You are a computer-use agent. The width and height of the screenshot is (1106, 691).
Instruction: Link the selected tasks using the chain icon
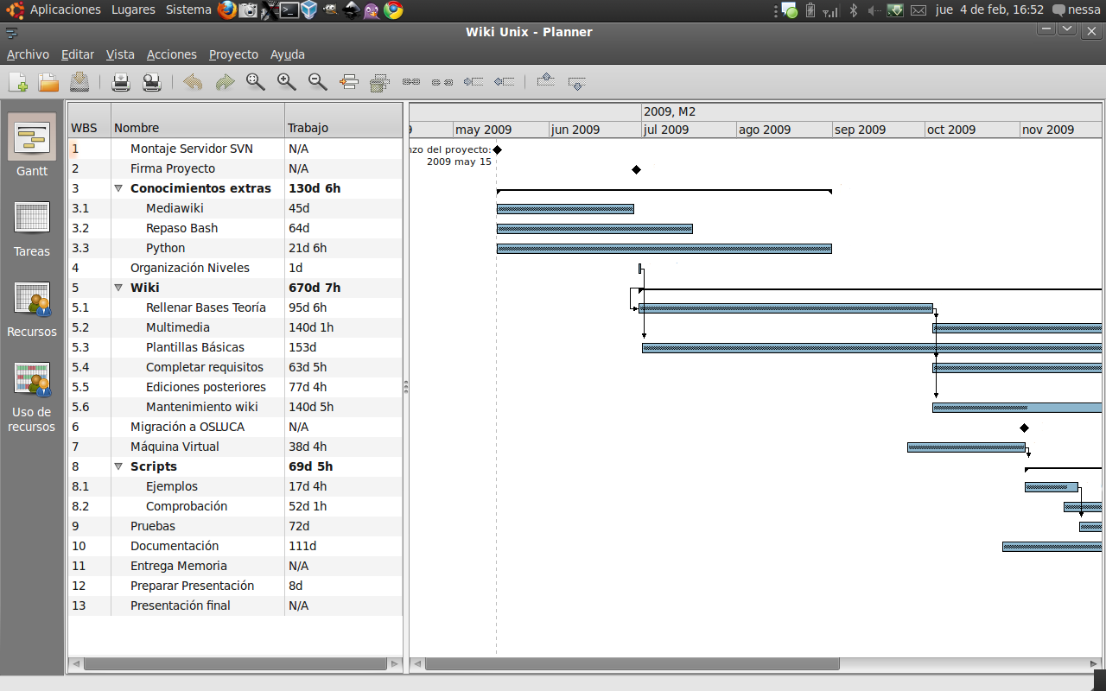tap(412, 82)
